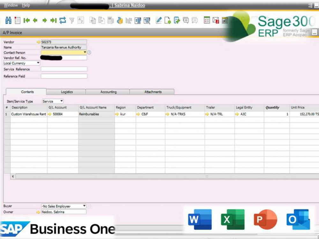Viewport: 319px width, 239px height.
Task: Open Messages/Alerts overview icon
Action: (186, 20)
